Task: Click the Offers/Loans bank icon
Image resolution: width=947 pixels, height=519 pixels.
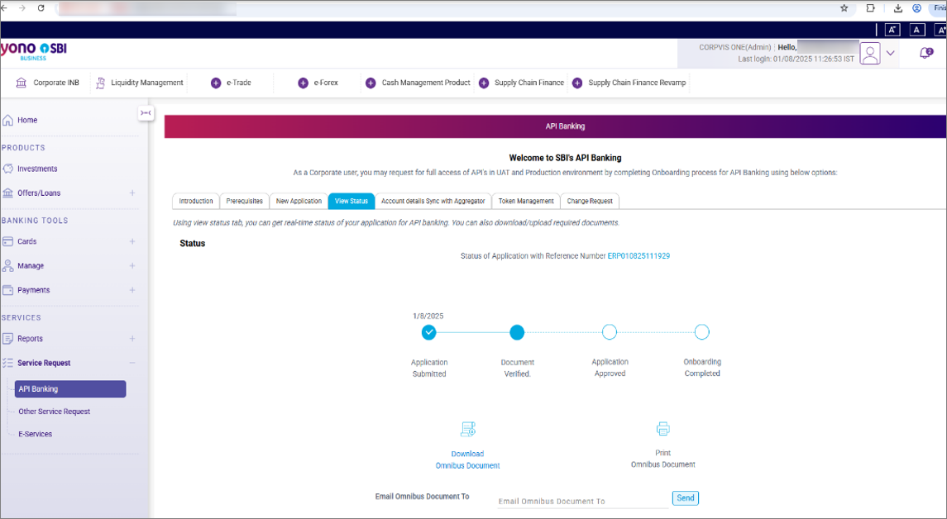Action: pyautogui.click(x=7, y=193)
